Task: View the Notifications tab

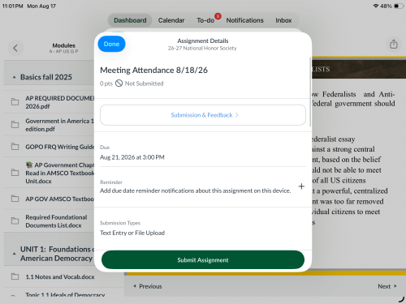Action: point(244,20)
